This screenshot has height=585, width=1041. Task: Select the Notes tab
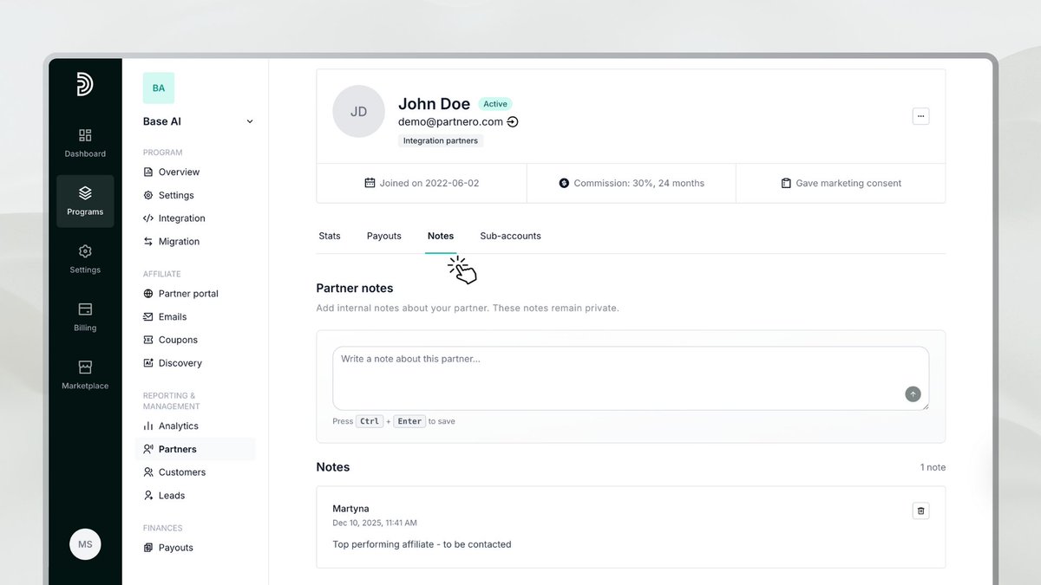coord(441,236)
